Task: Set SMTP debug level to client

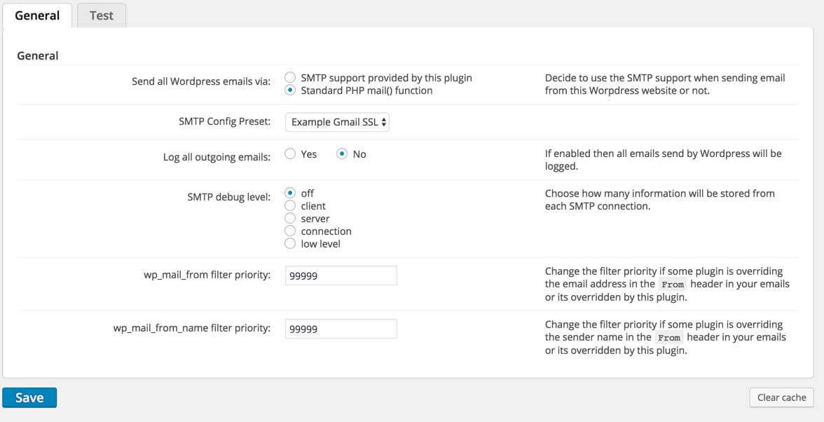Action: [290, 206]
